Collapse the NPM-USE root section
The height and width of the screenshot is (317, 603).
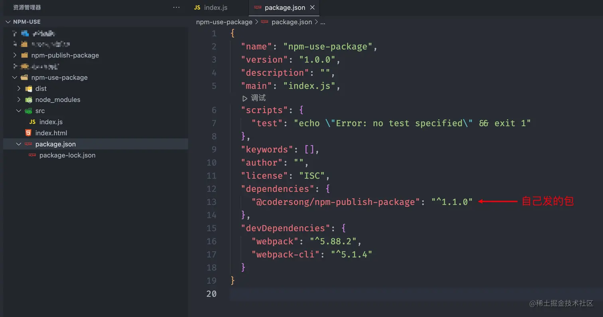8,22
